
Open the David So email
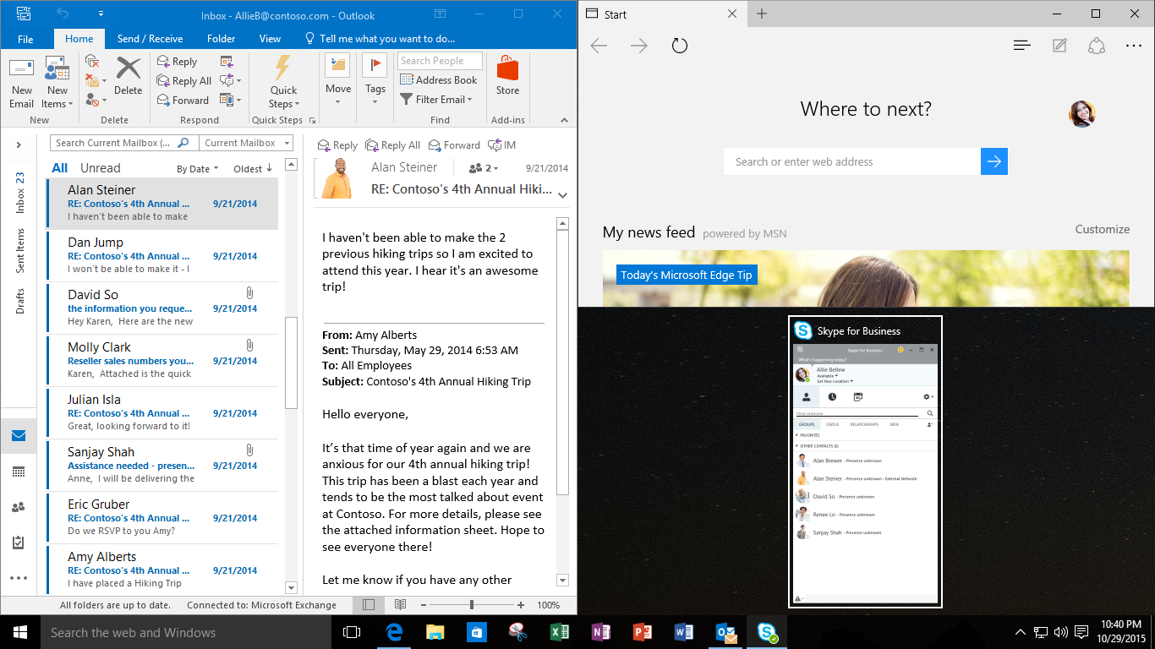(x=162, y=308)
